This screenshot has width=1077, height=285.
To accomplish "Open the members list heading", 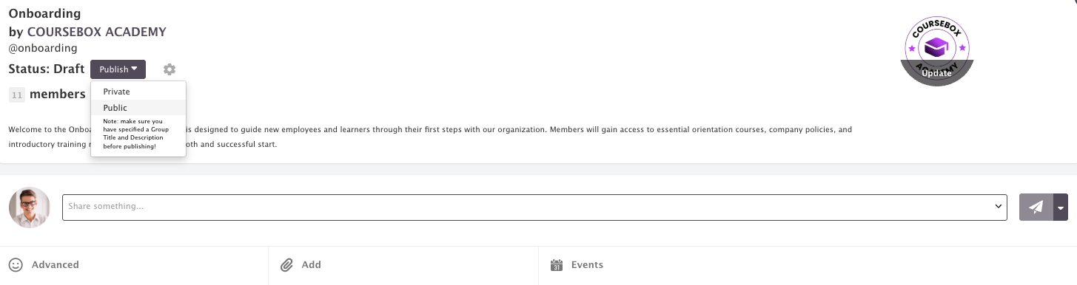I will tap(58, 95).
